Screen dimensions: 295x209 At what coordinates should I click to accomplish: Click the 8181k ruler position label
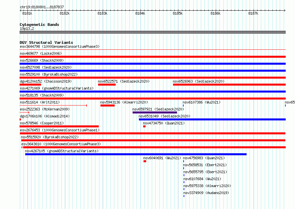coord(27,13)
